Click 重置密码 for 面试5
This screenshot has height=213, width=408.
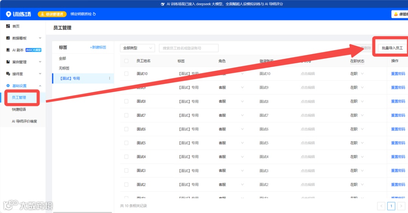(398, 143)
